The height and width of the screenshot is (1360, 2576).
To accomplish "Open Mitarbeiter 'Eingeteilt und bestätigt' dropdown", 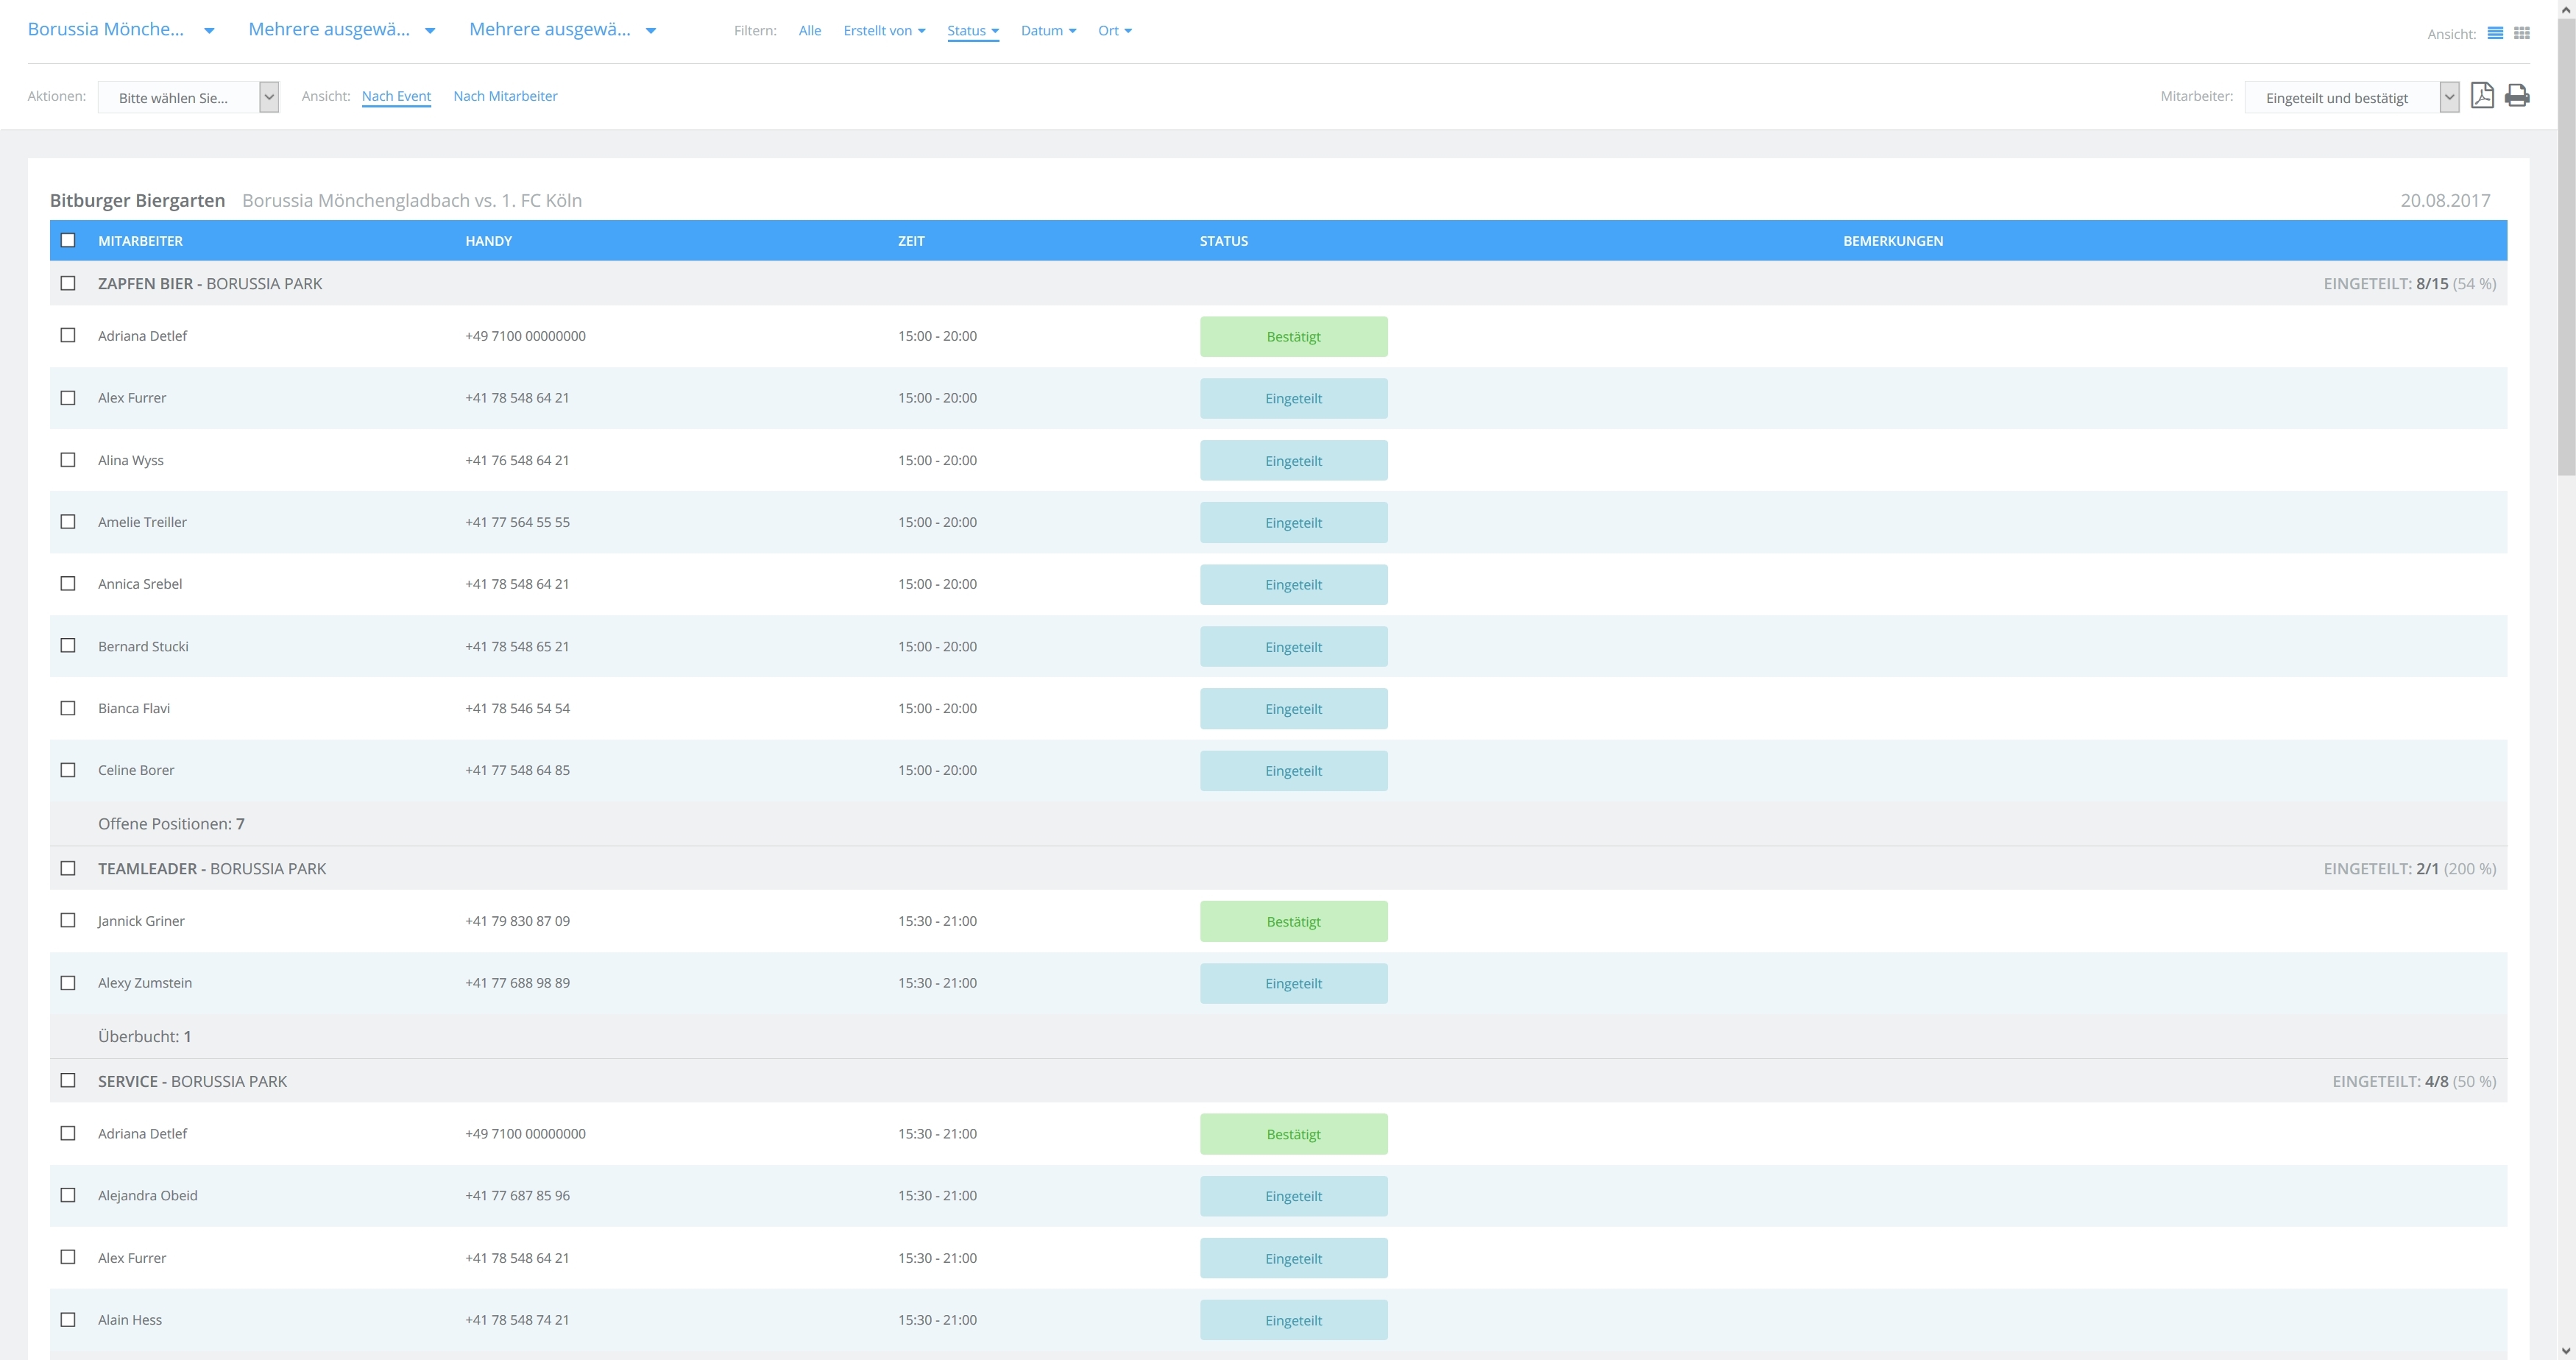I will 2351,97.
